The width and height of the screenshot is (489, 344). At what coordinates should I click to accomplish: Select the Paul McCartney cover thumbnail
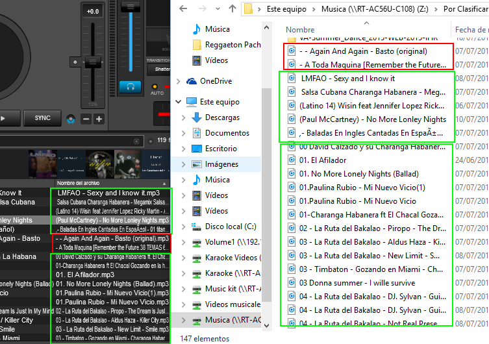128,164
